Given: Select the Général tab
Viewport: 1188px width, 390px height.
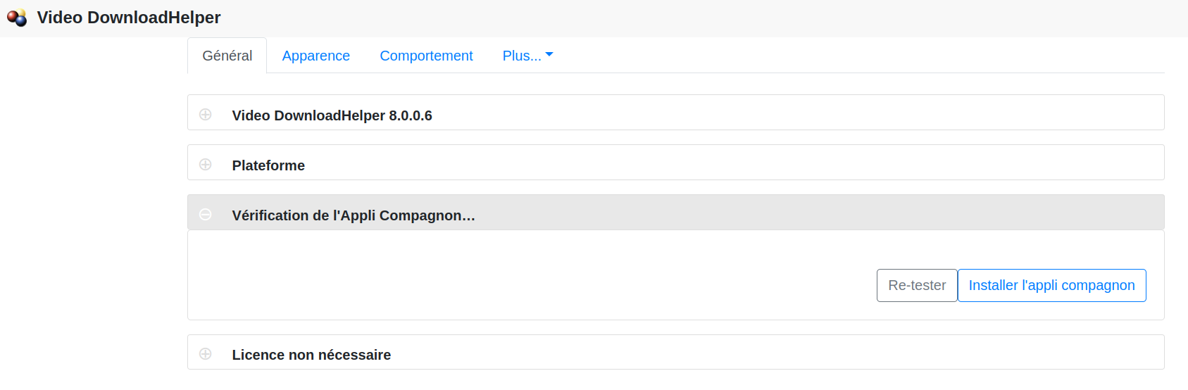Looking at the screenshot, I should 227,56.
